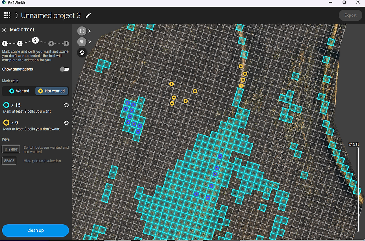The image size is (365, 241).
Task: Click the yellow not wanted count icon x 9
Action: point(6,123)
